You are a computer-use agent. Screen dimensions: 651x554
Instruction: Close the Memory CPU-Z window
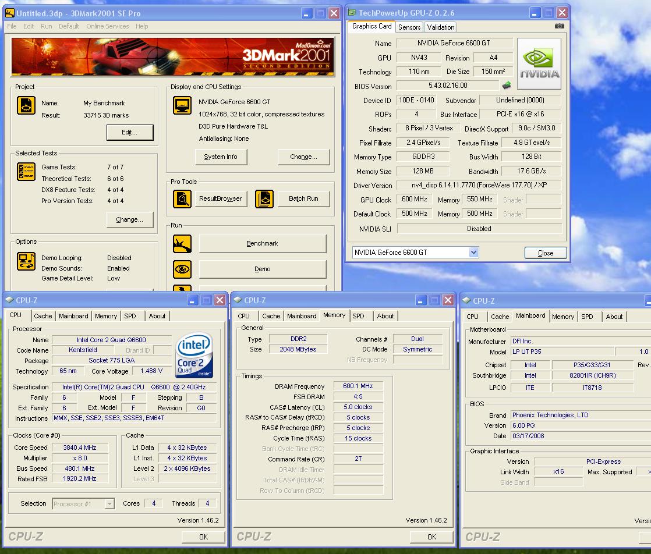pyautogui.click(x=448, y=300)
